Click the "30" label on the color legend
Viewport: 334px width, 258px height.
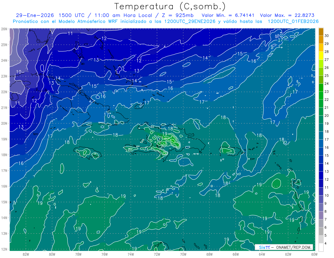tap(326, 36)
